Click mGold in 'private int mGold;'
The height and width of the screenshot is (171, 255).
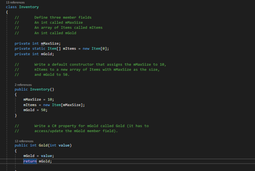click(x=46, y=54)
